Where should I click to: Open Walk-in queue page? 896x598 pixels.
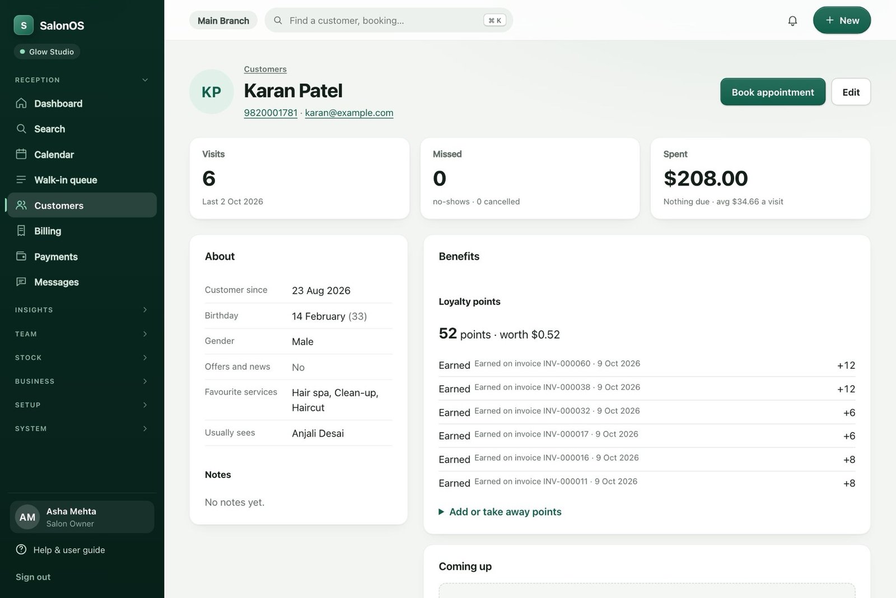[x=82, y=180]
